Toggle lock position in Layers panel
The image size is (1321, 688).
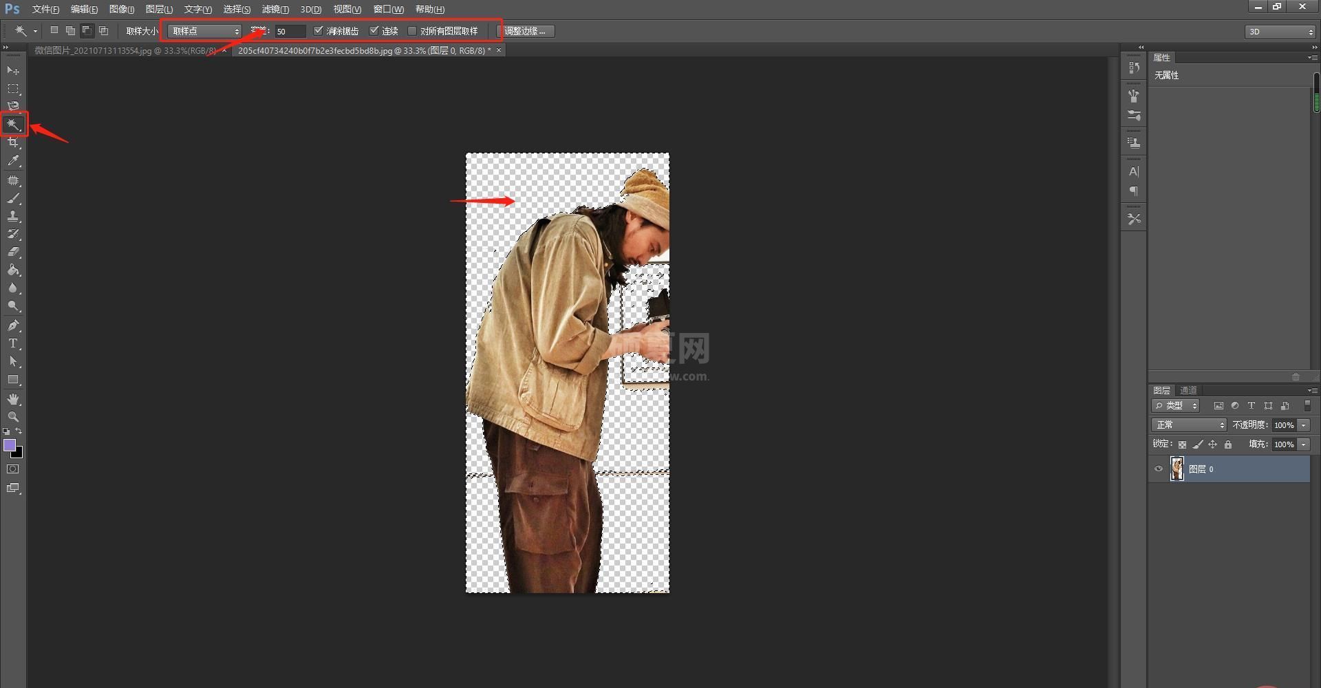click(x=1213, y=444)
